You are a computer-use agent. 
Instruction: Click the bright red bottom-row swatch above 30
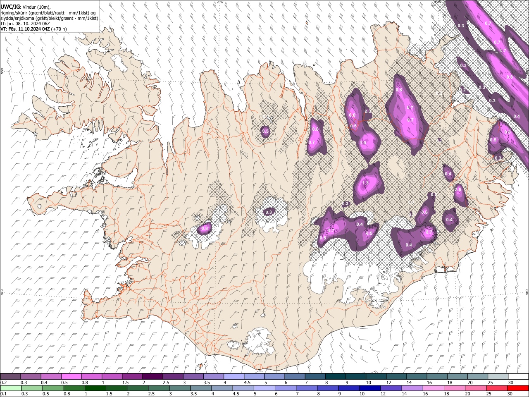click(x=517, y=388)
